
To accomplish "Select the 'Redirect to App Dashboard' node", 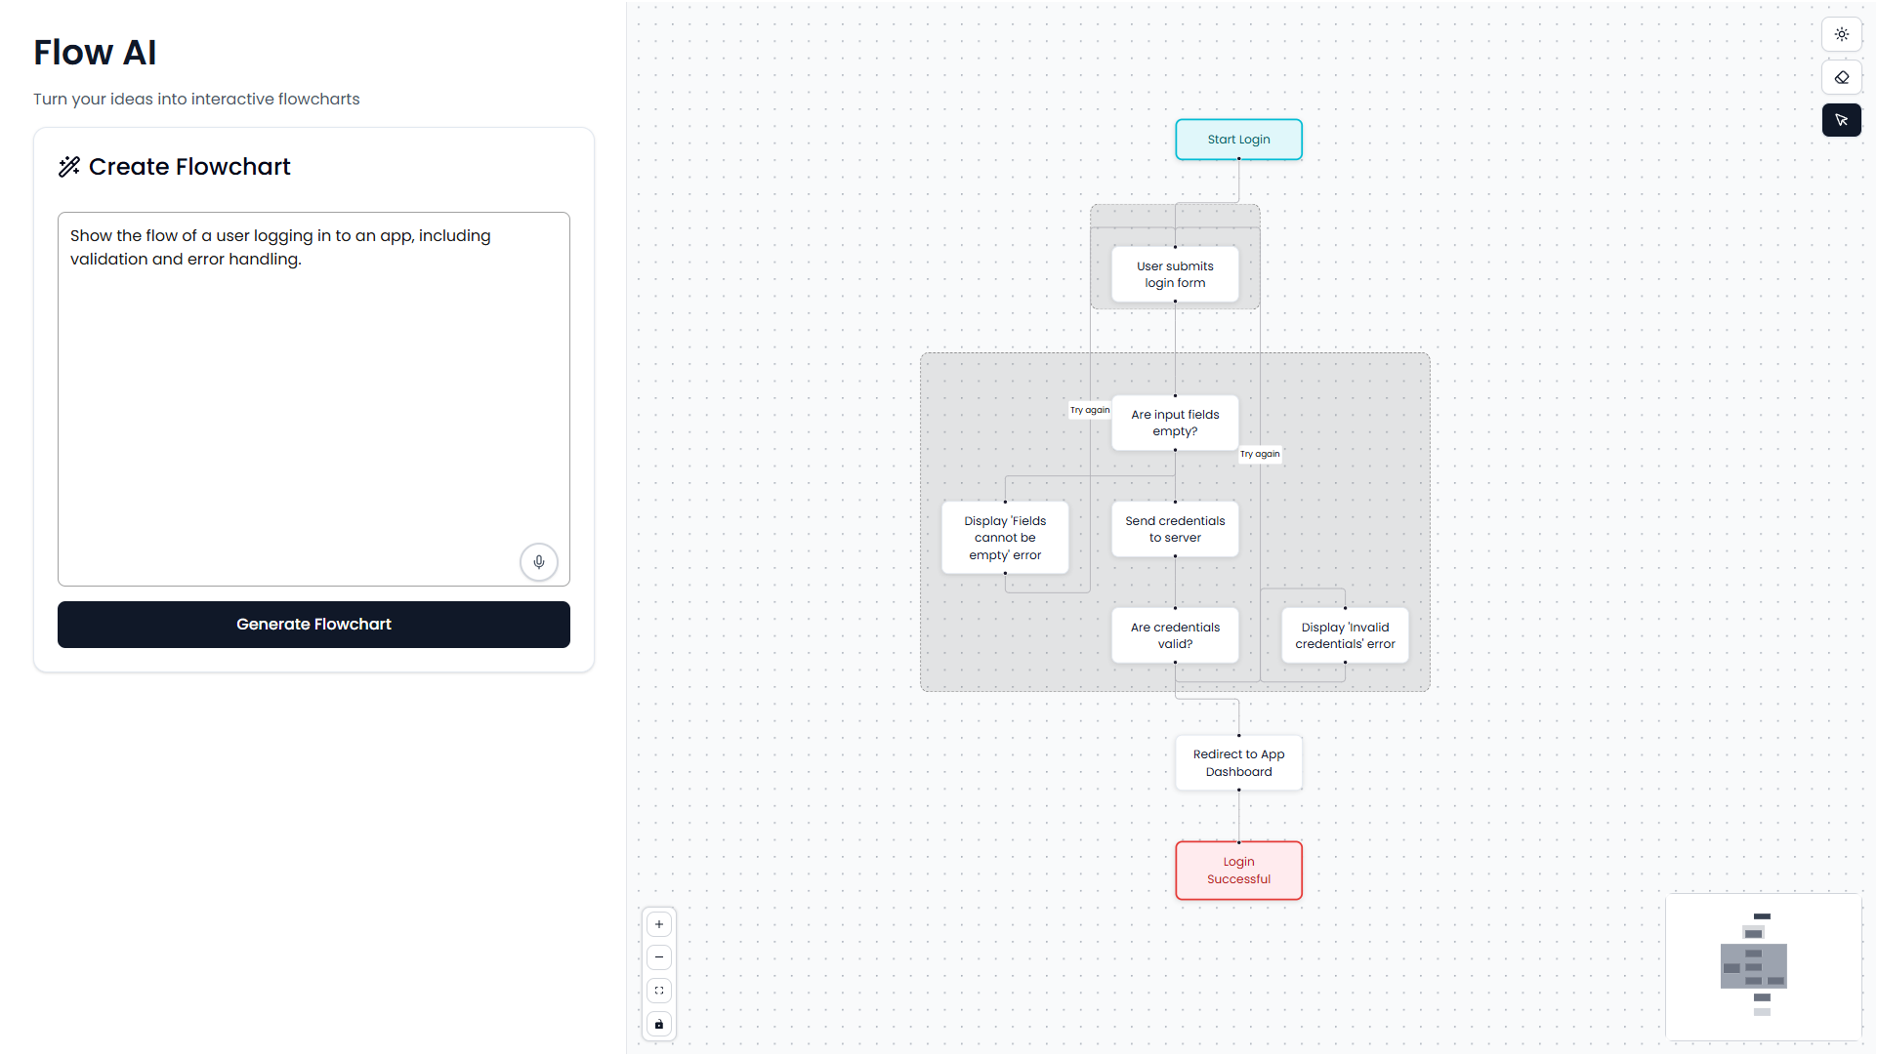I will coord(1238,762).
